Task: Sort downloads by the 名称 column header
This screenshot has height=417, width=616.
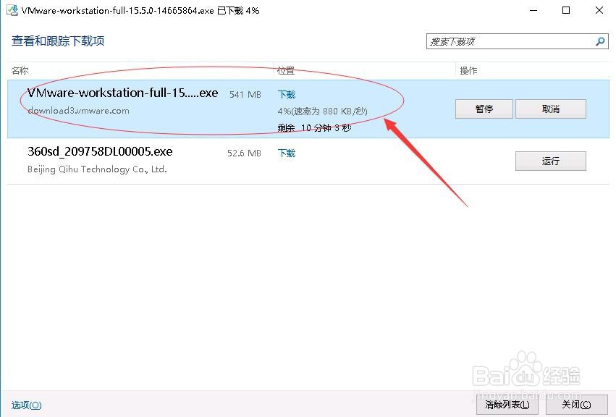Action: (x=18, y=70)
